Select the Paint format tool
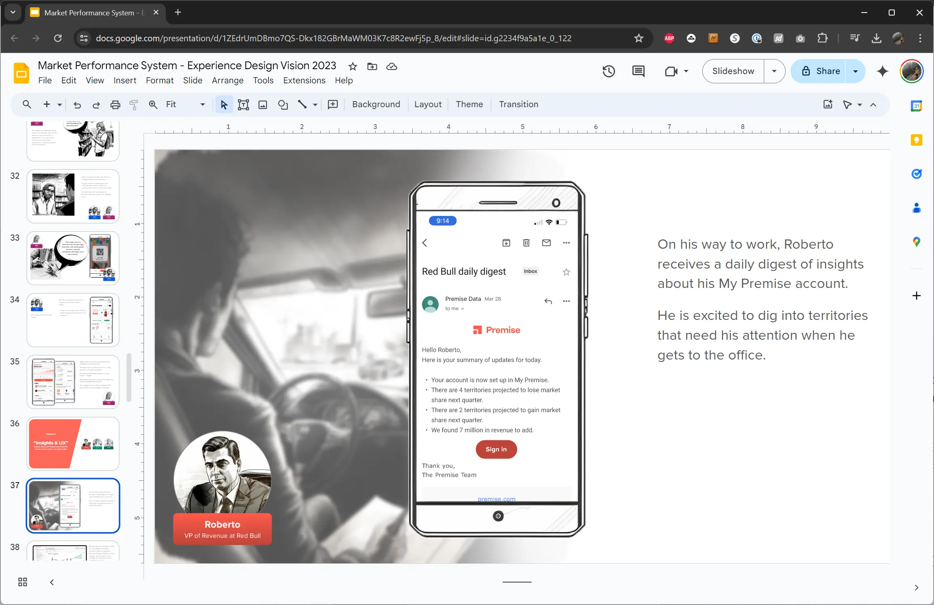This screenshot has width=934, height=605. [134, 104]
